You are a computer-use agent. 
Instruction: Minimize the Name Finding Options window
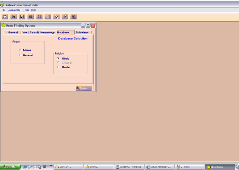(83, 26)
